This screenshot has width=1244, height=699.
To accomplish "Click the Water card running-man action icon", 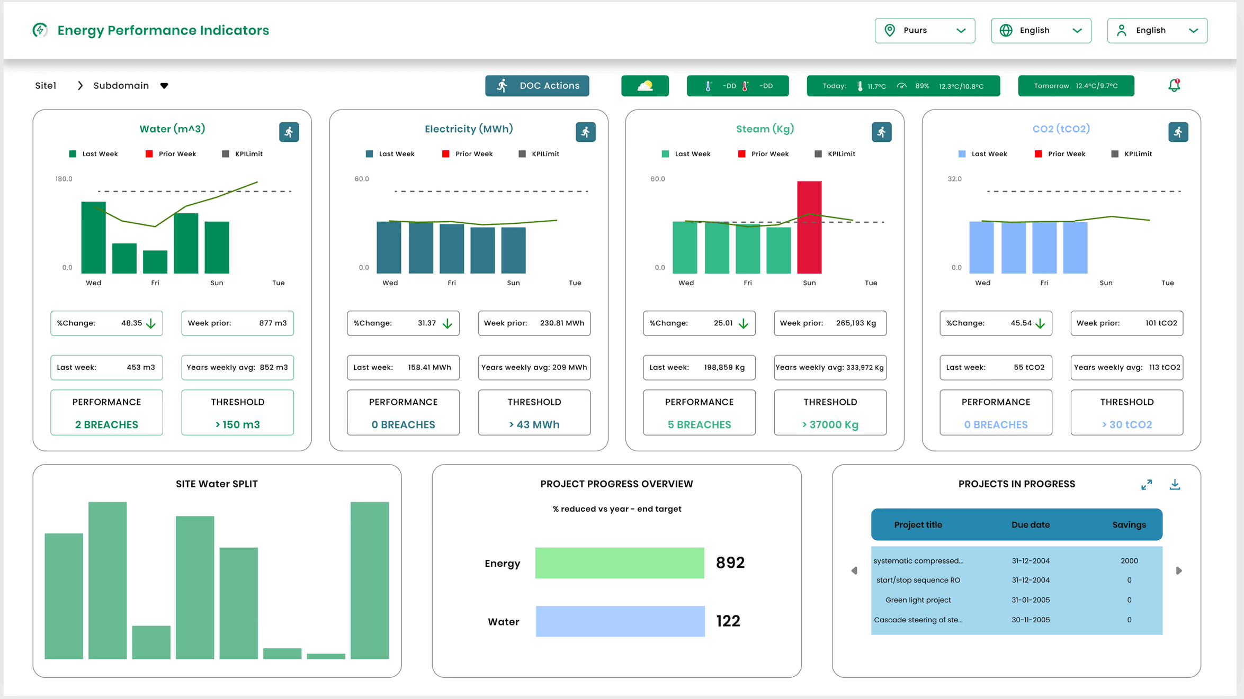I will (289, 132).
